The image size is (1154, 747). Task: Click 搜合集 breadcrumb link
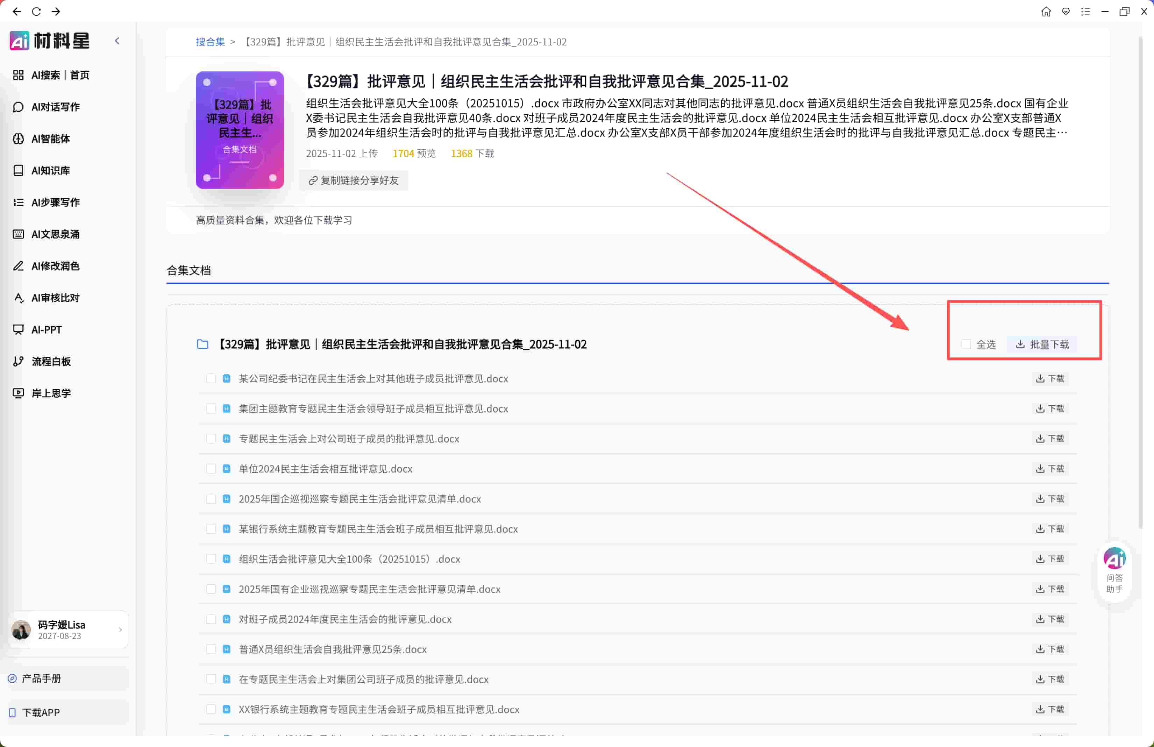(210, 42)
